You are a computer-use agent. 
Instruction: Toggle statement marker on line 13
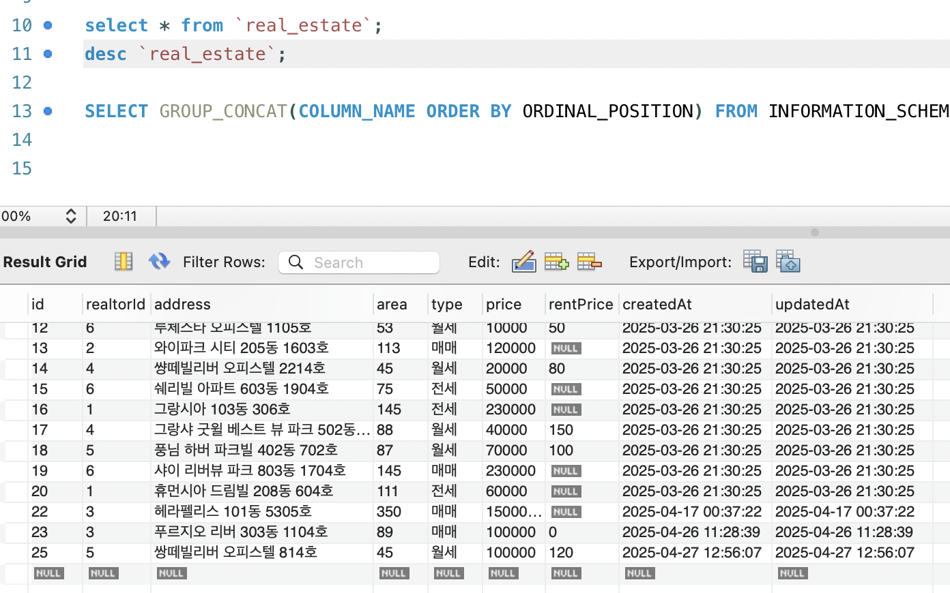48,111
